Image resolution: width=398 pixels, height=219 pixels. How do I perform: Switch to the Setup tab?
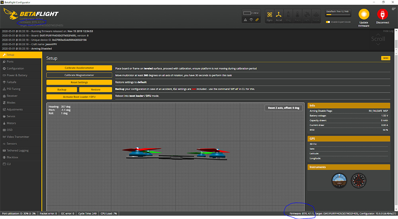[x=21, y=55]
